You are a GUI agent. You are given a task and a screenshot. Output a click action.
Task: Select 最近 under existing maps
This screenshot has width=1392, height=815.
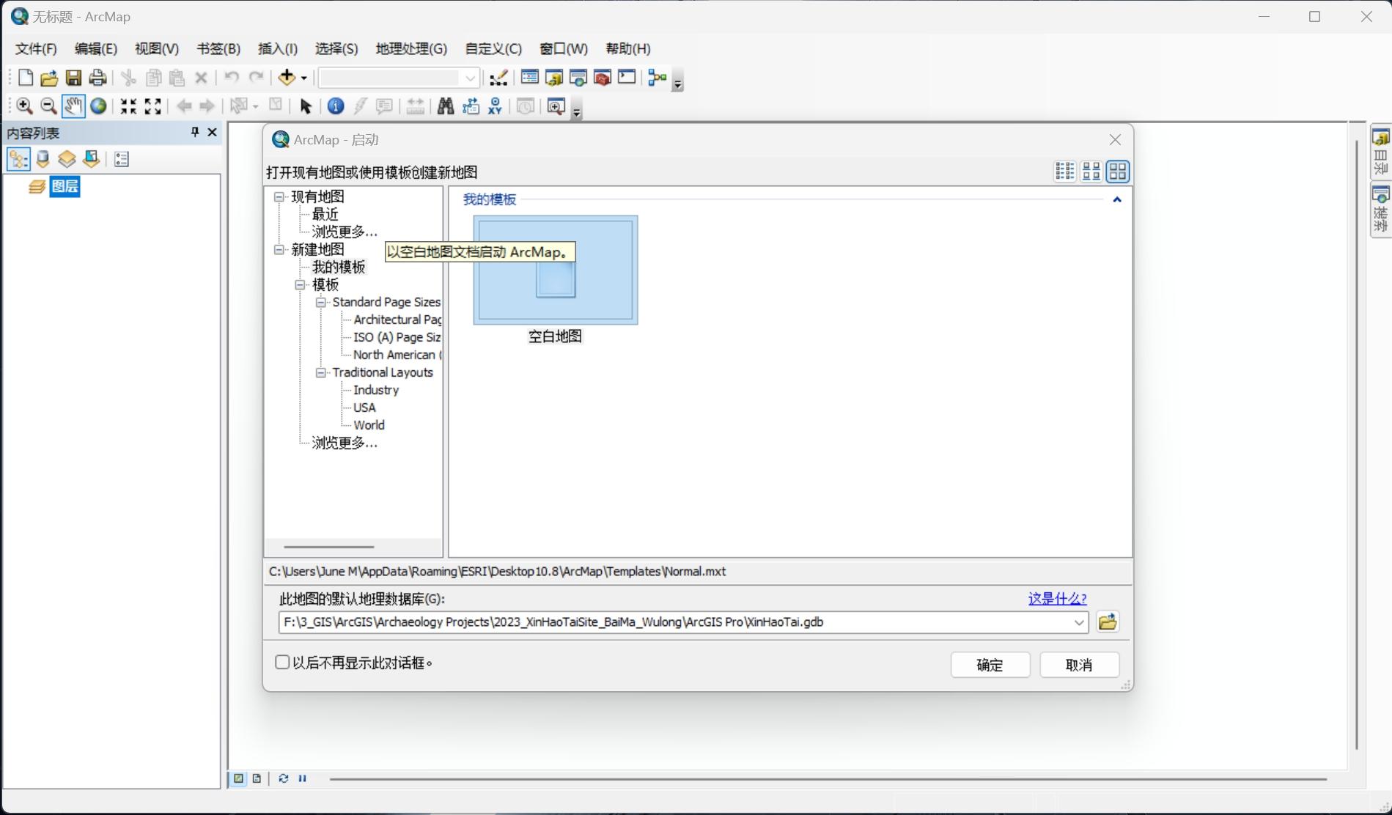coord(325,214)
